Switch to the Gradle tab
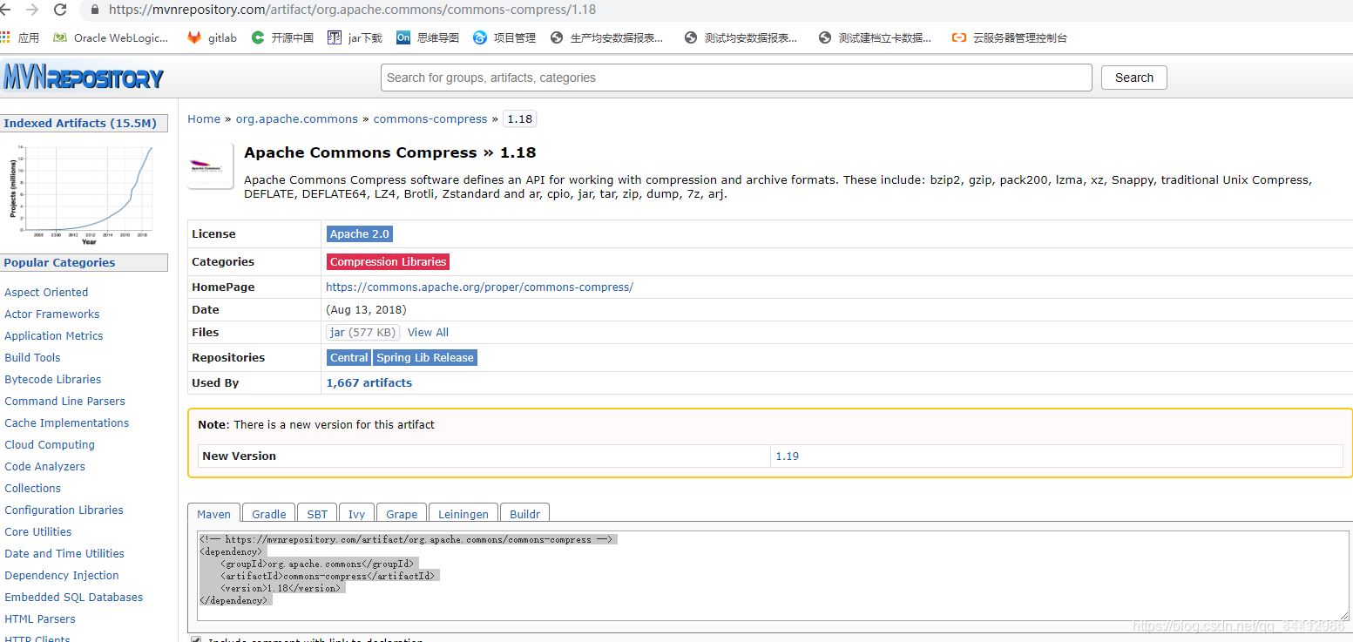 [267, 514]
